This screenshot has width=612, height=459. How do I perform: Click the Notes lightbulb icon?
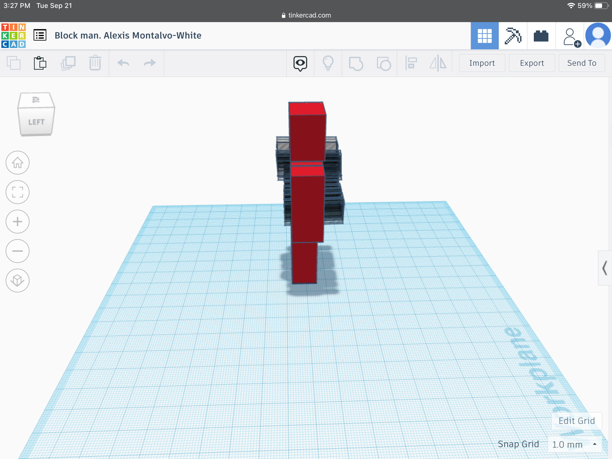(328, 63)
